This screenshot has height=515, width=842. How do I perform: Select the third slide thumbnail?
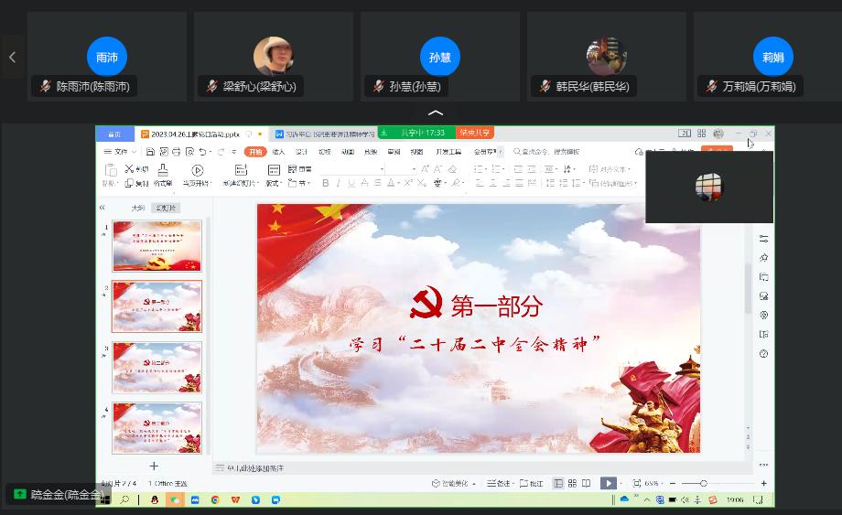[157, 367]
